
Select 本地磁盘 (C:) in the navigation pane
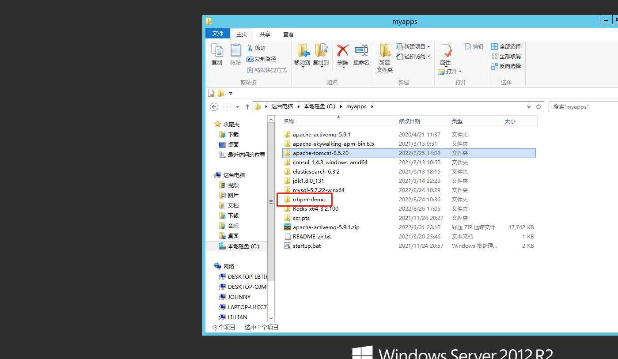click(x=237, y=246)
